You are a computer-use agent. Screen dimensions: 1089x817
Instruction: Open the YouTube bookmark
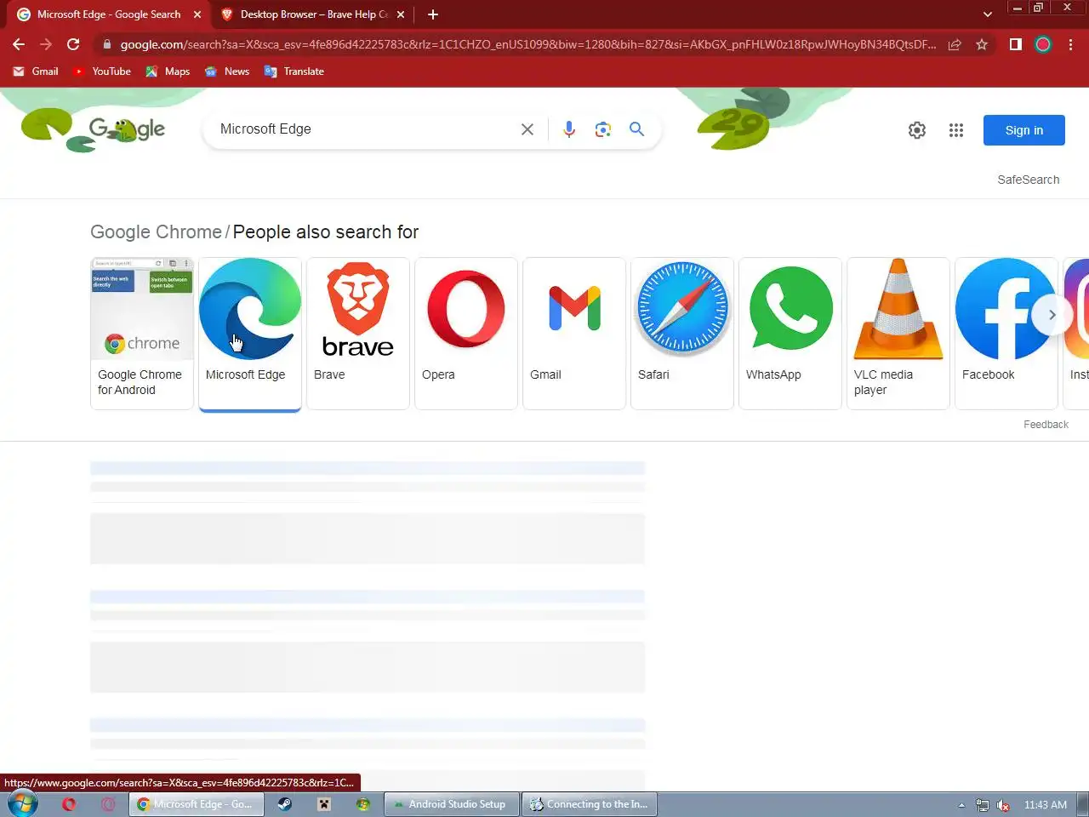102,71
